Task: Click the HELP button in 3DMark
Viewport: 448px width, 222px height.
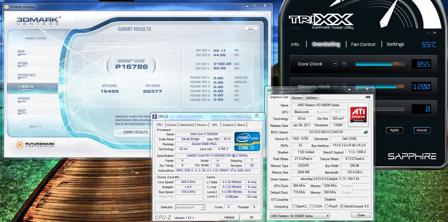Action: [251, 29]
